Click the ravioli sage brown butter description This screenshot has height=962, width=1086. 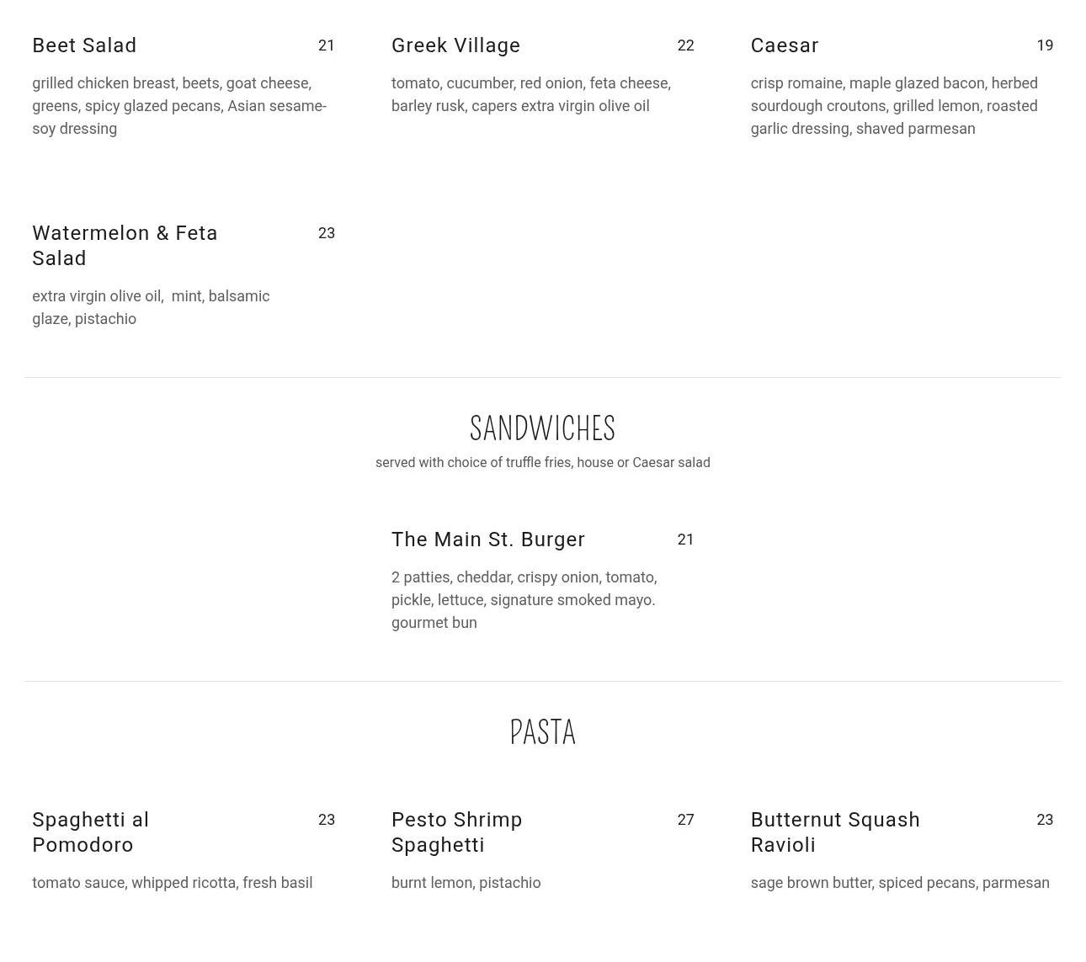[899, 883]
